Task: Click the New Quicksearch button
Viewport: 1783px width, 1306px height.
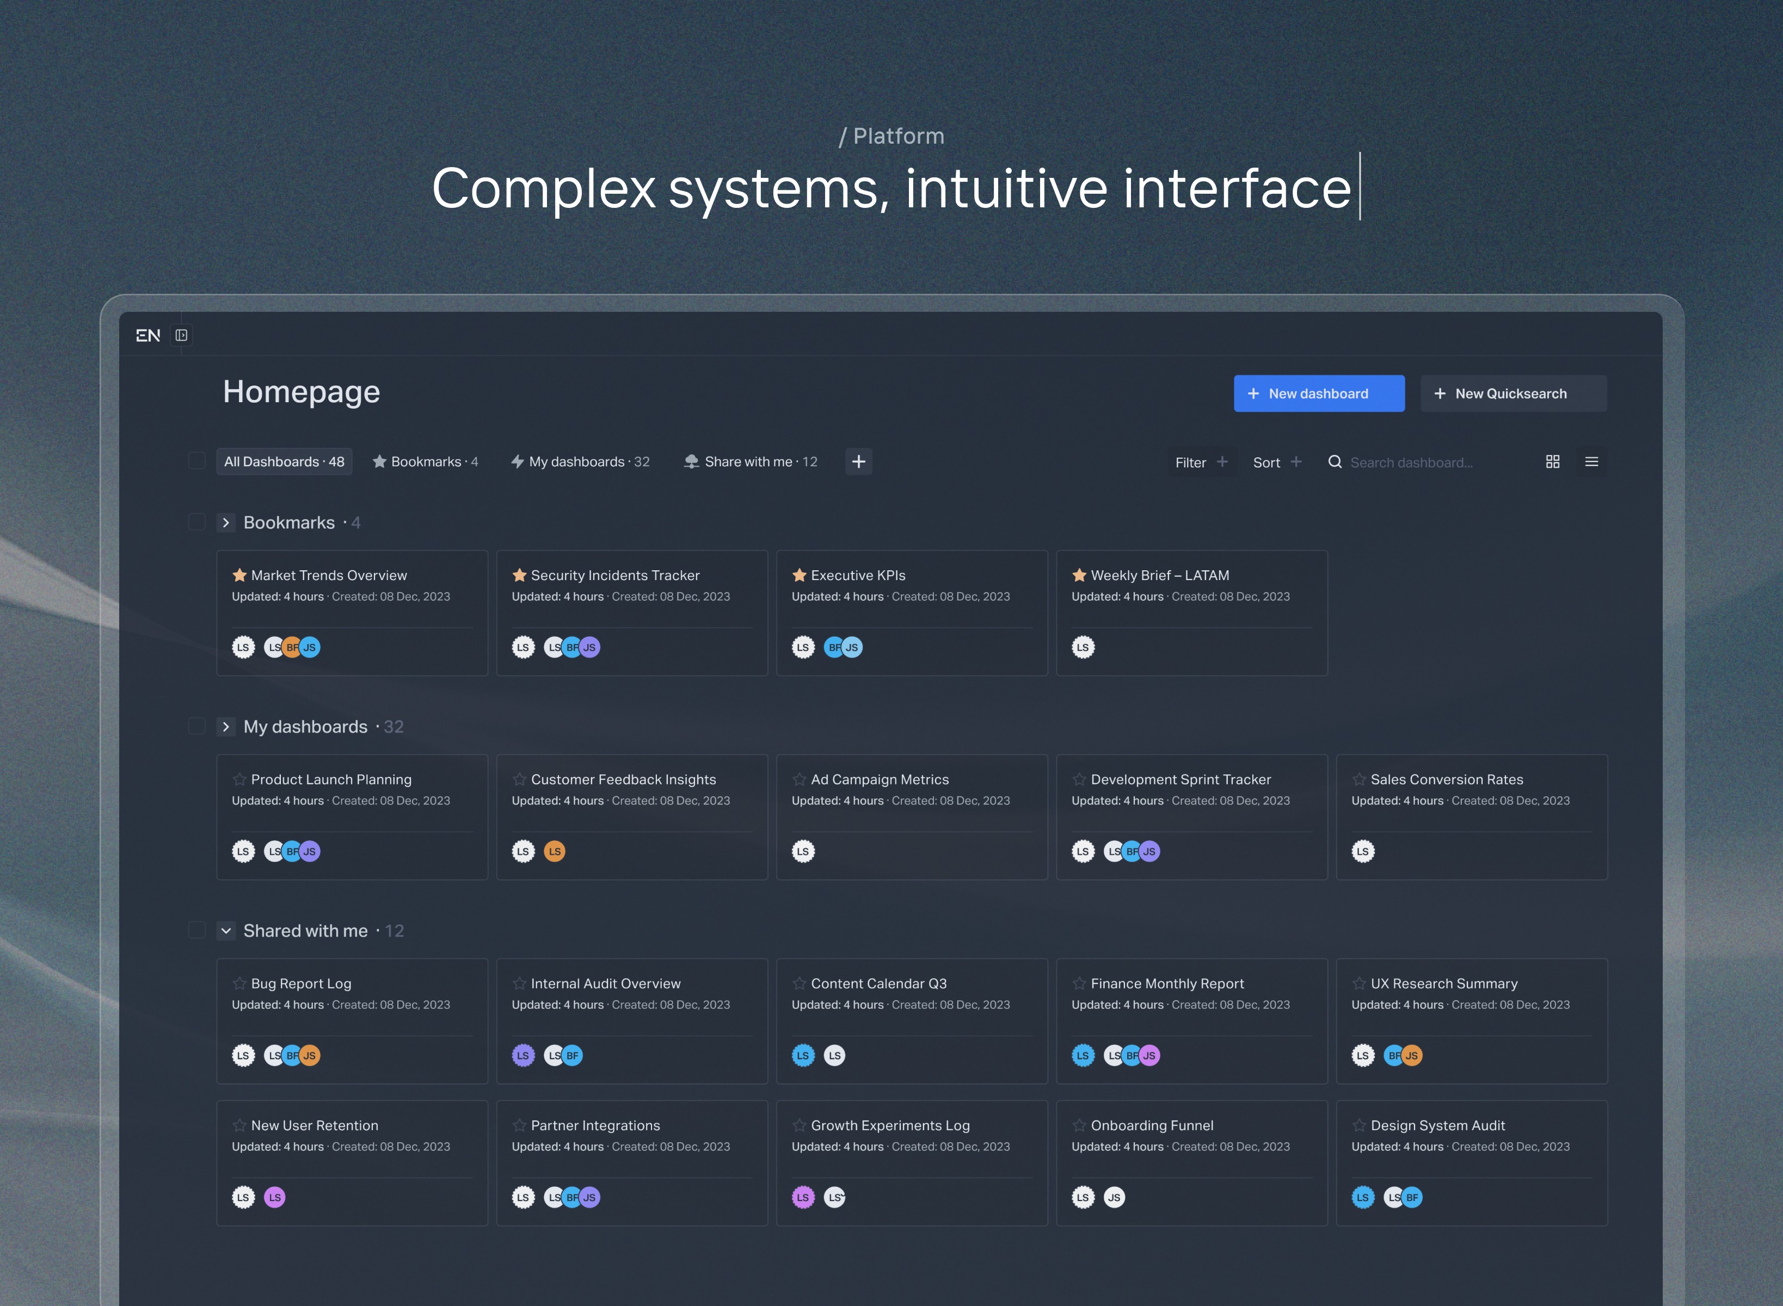Action: pos(1513,393)
